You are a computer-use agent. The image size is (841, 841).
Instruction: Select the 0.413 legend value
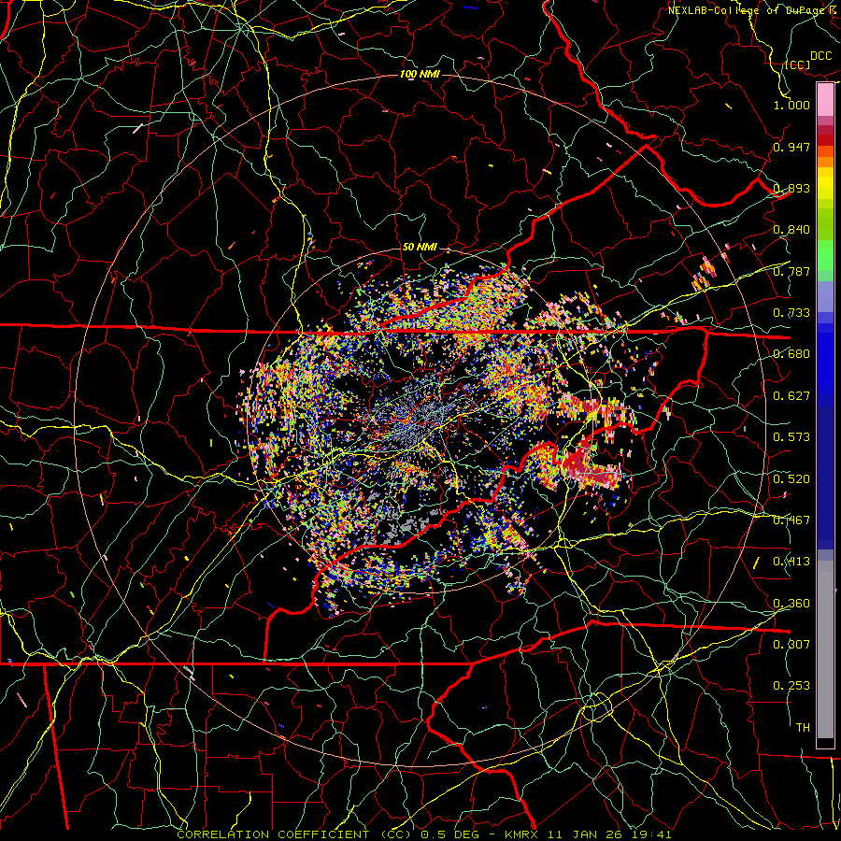[x=791, y=562]
